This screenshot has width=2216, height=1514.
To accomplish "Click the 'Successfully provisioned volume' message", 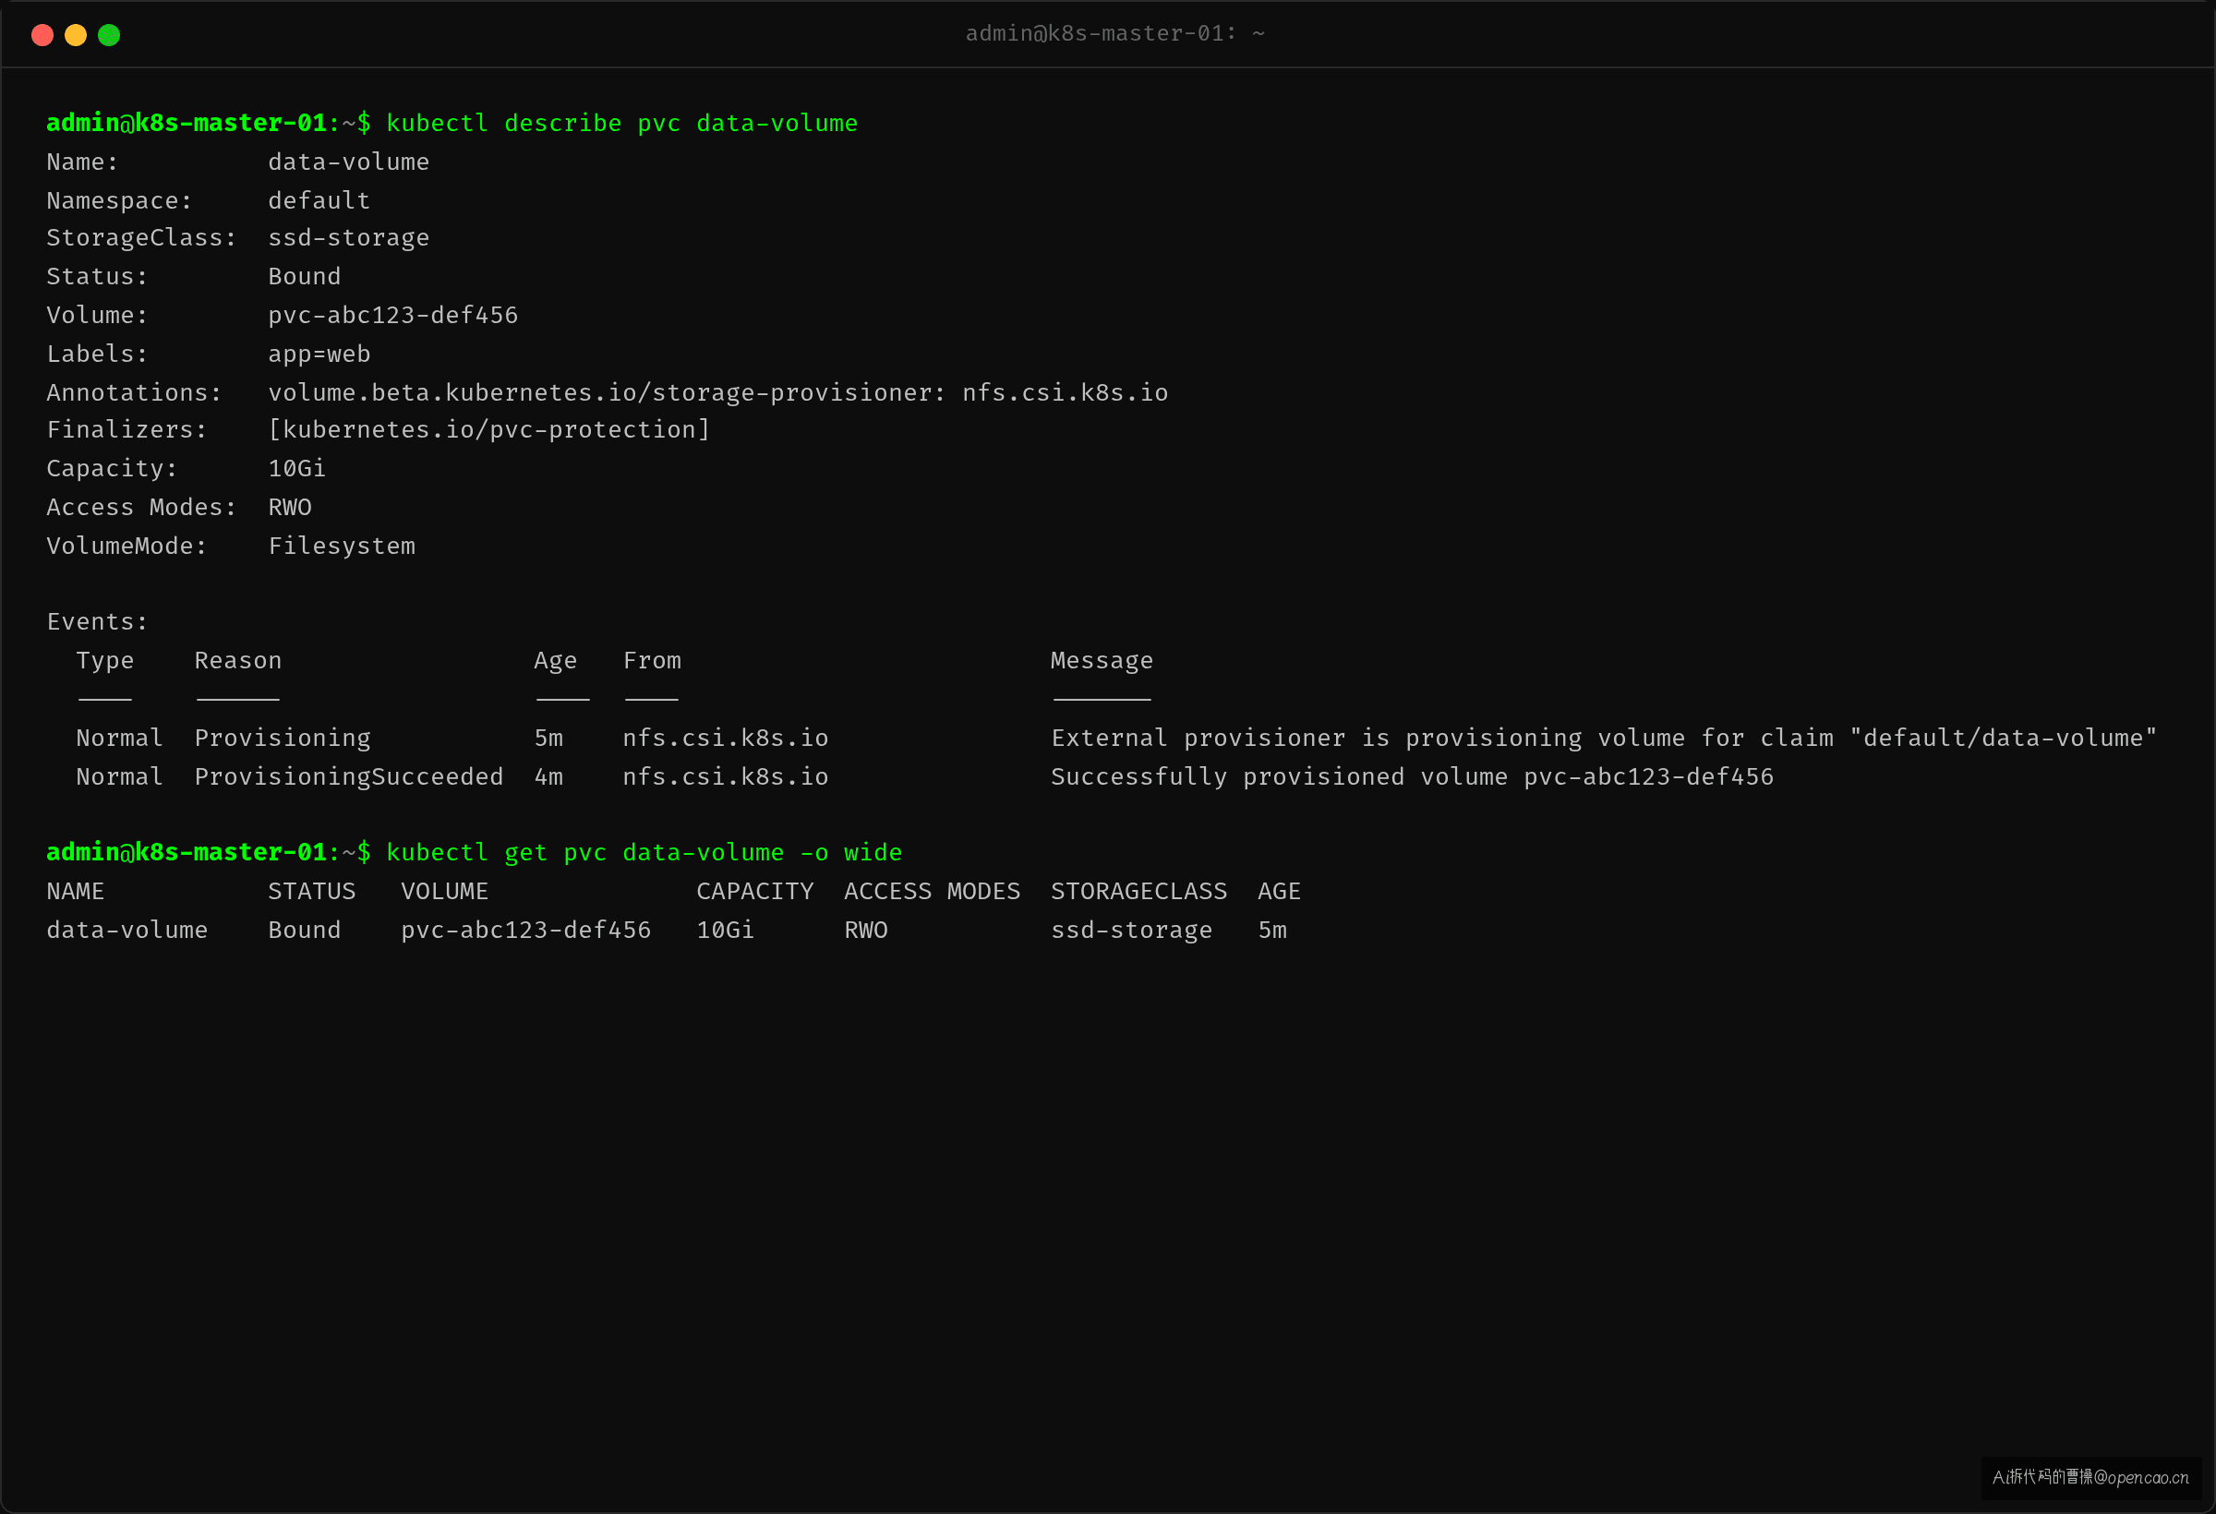I will pyautogui.click(x=1412, y=777).
